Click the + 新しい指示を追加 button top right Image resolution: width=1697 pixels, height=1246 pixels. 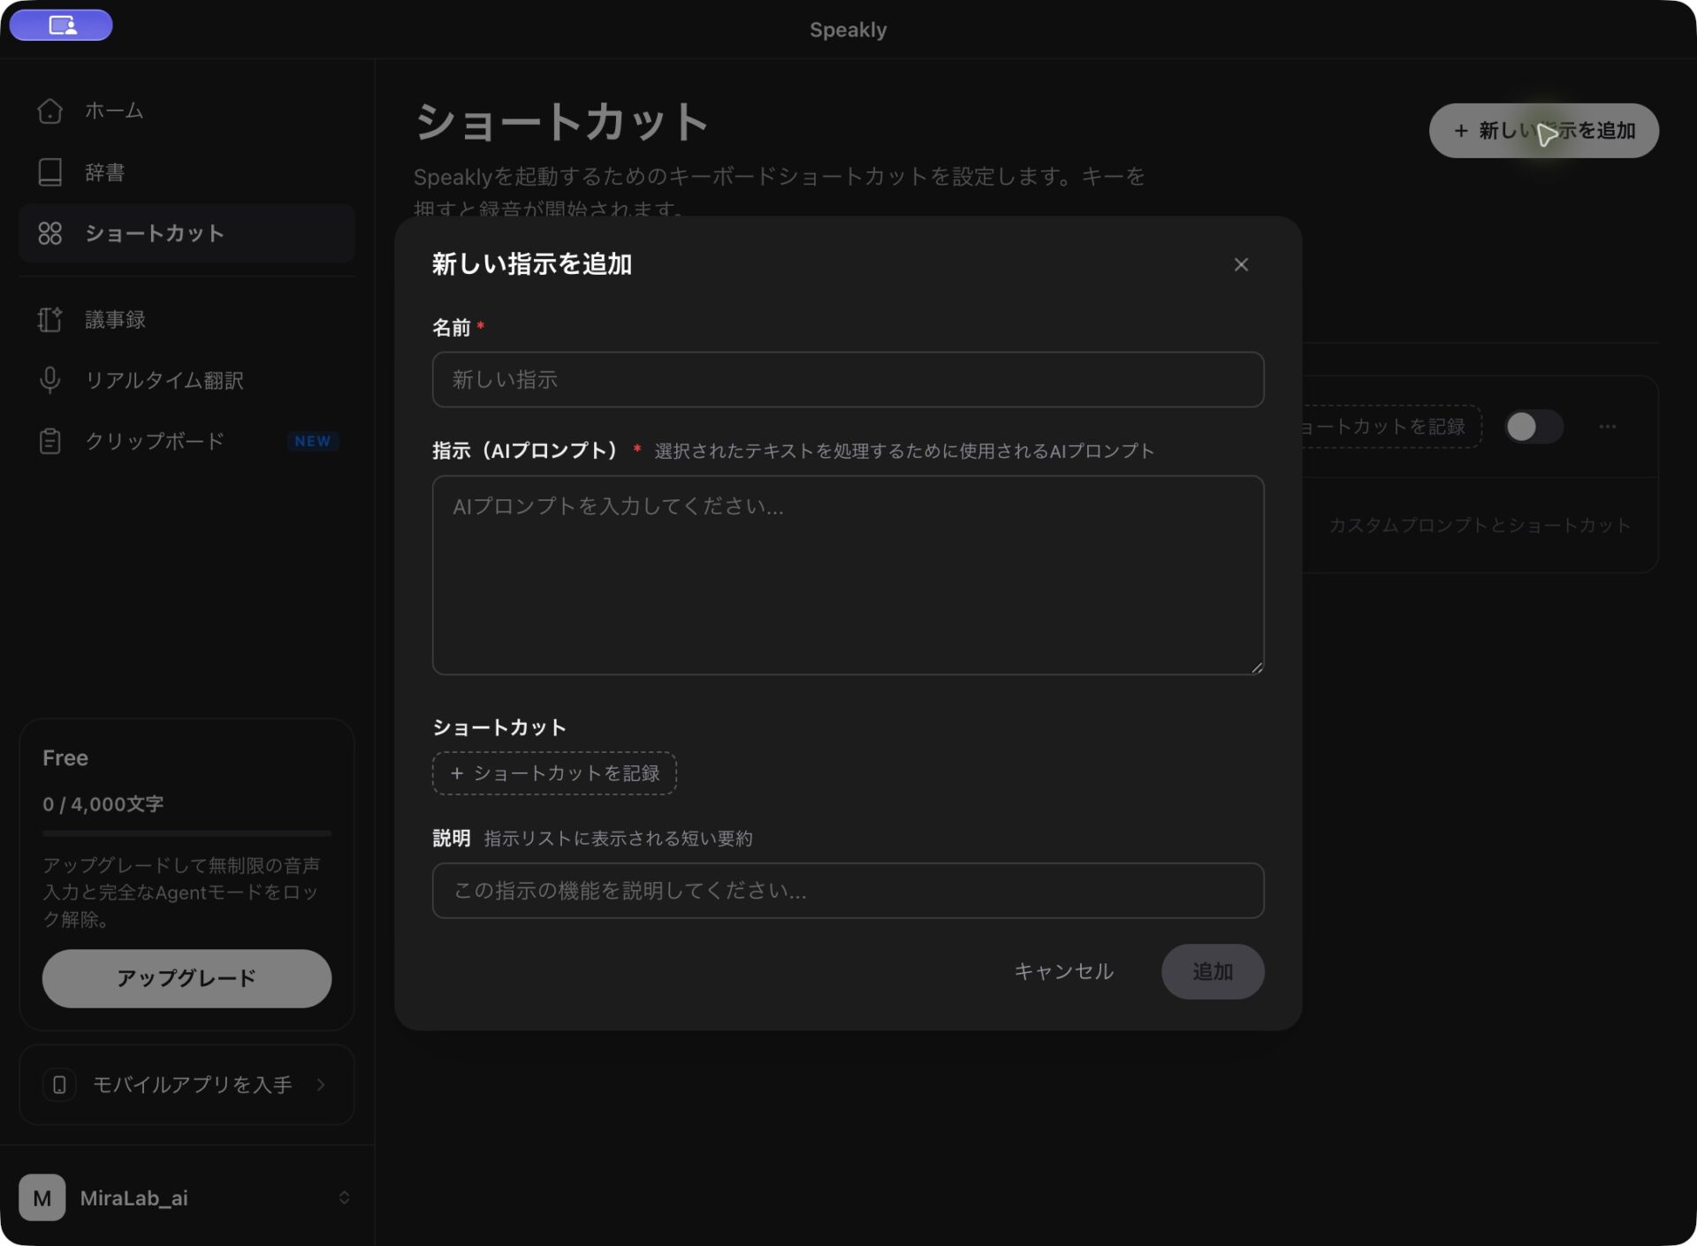(x=1543, y=131)
